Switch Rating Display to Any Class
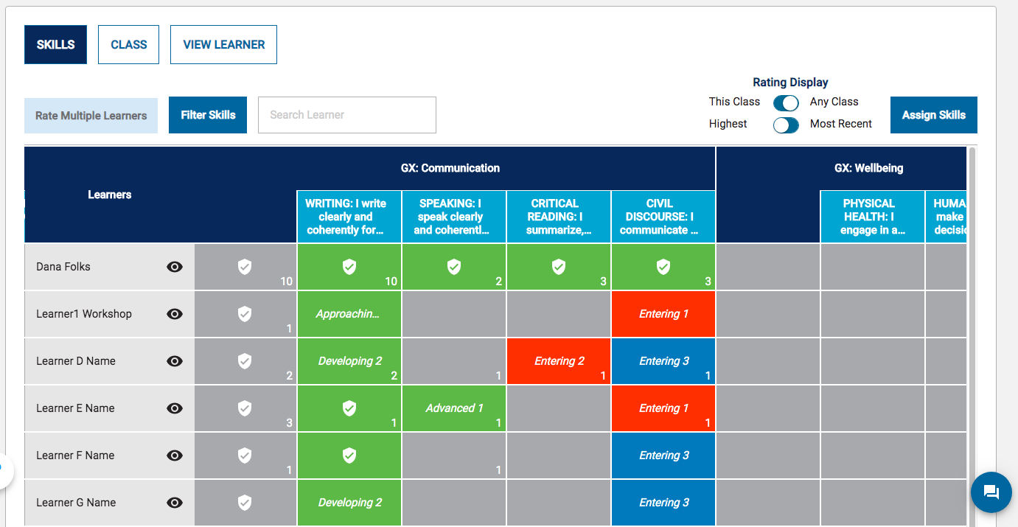The image size is (1018, 527). click(x=786, y=103)
